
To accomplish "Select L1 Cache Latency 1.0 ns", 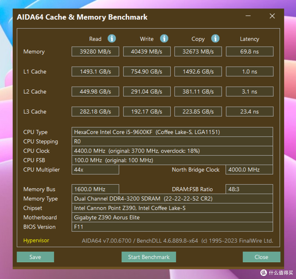I will tap(250, 71).
